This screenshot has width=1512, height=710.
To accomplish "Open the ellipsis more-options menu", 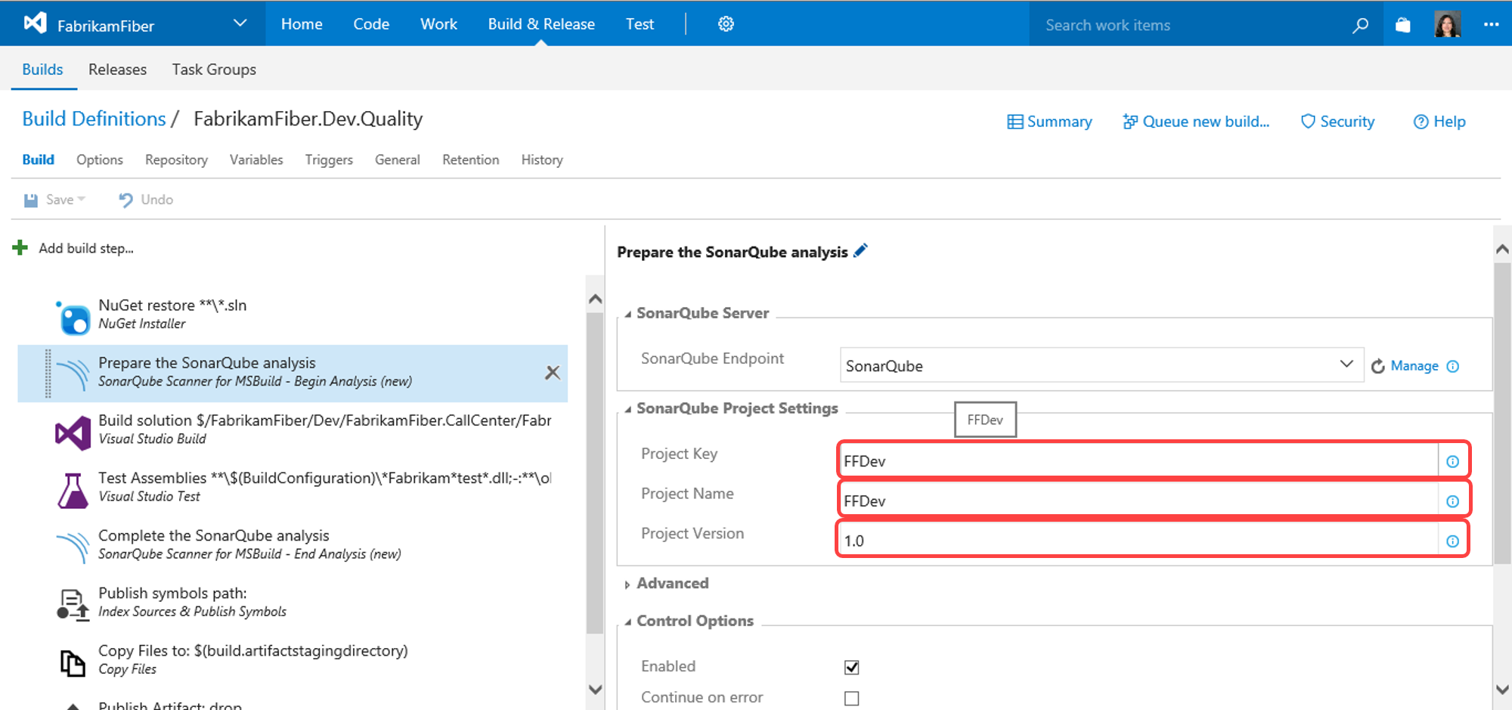I will click(1491, 24).
